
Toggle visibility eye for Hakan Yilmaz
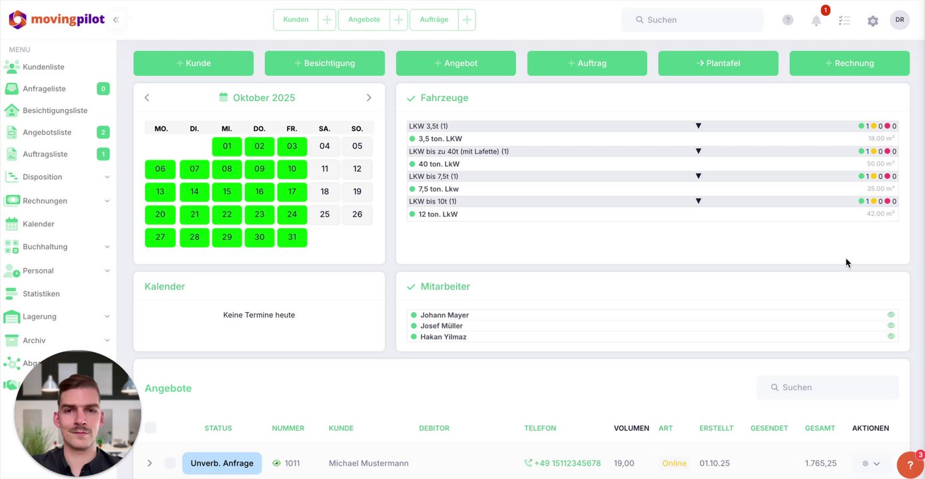pyautogui.click(x=891, y=337)
